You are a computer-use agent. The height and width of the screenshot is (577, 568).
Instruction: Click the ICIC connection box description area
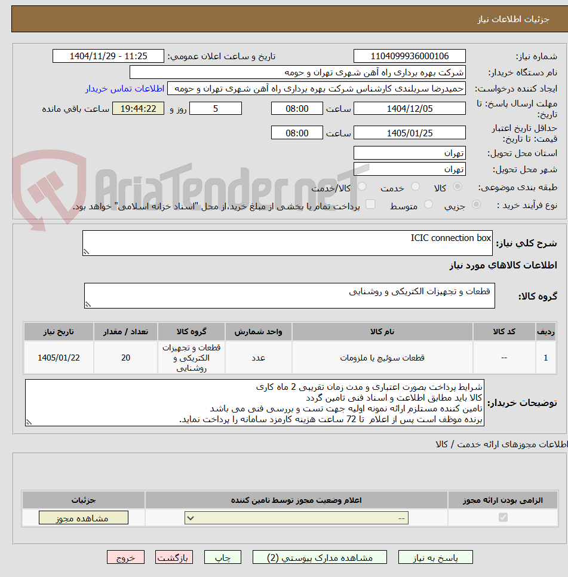pos(287,243)
